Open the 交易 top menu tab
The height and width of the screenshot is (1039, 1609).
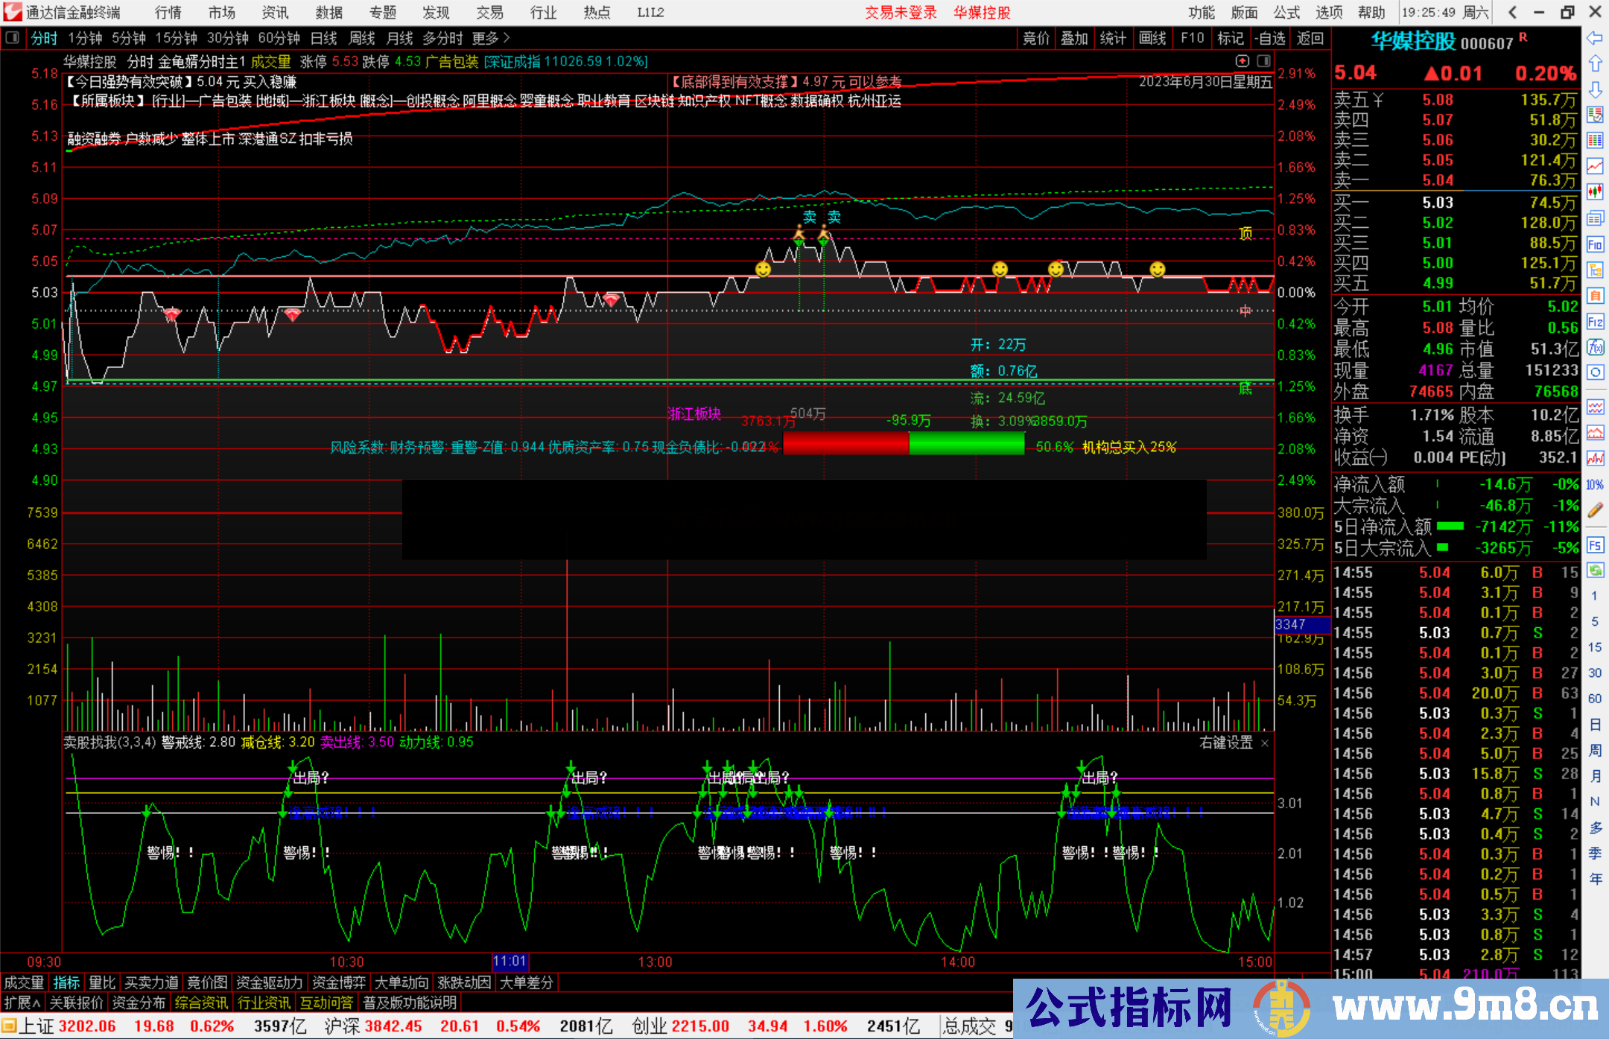[x=489, y=13]
